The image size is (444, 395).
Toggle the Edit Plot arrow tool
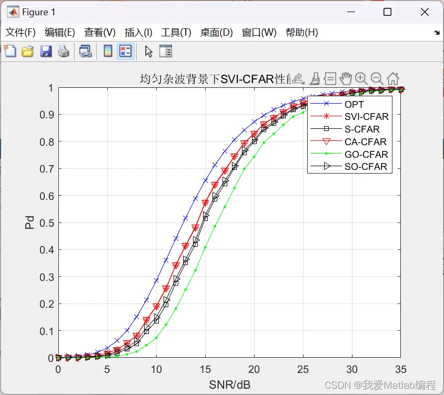149,51
